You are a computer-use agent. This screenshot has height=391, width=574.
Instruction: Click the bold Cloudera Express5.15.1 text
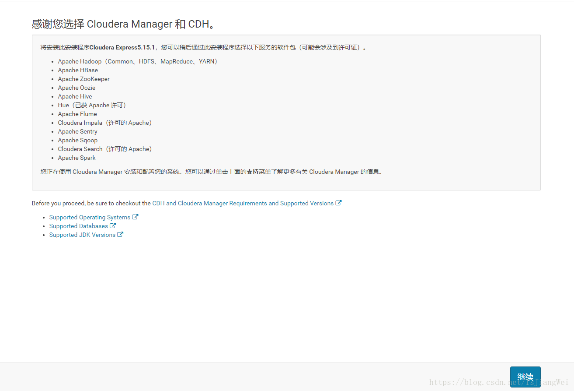(x=122, y=47)
